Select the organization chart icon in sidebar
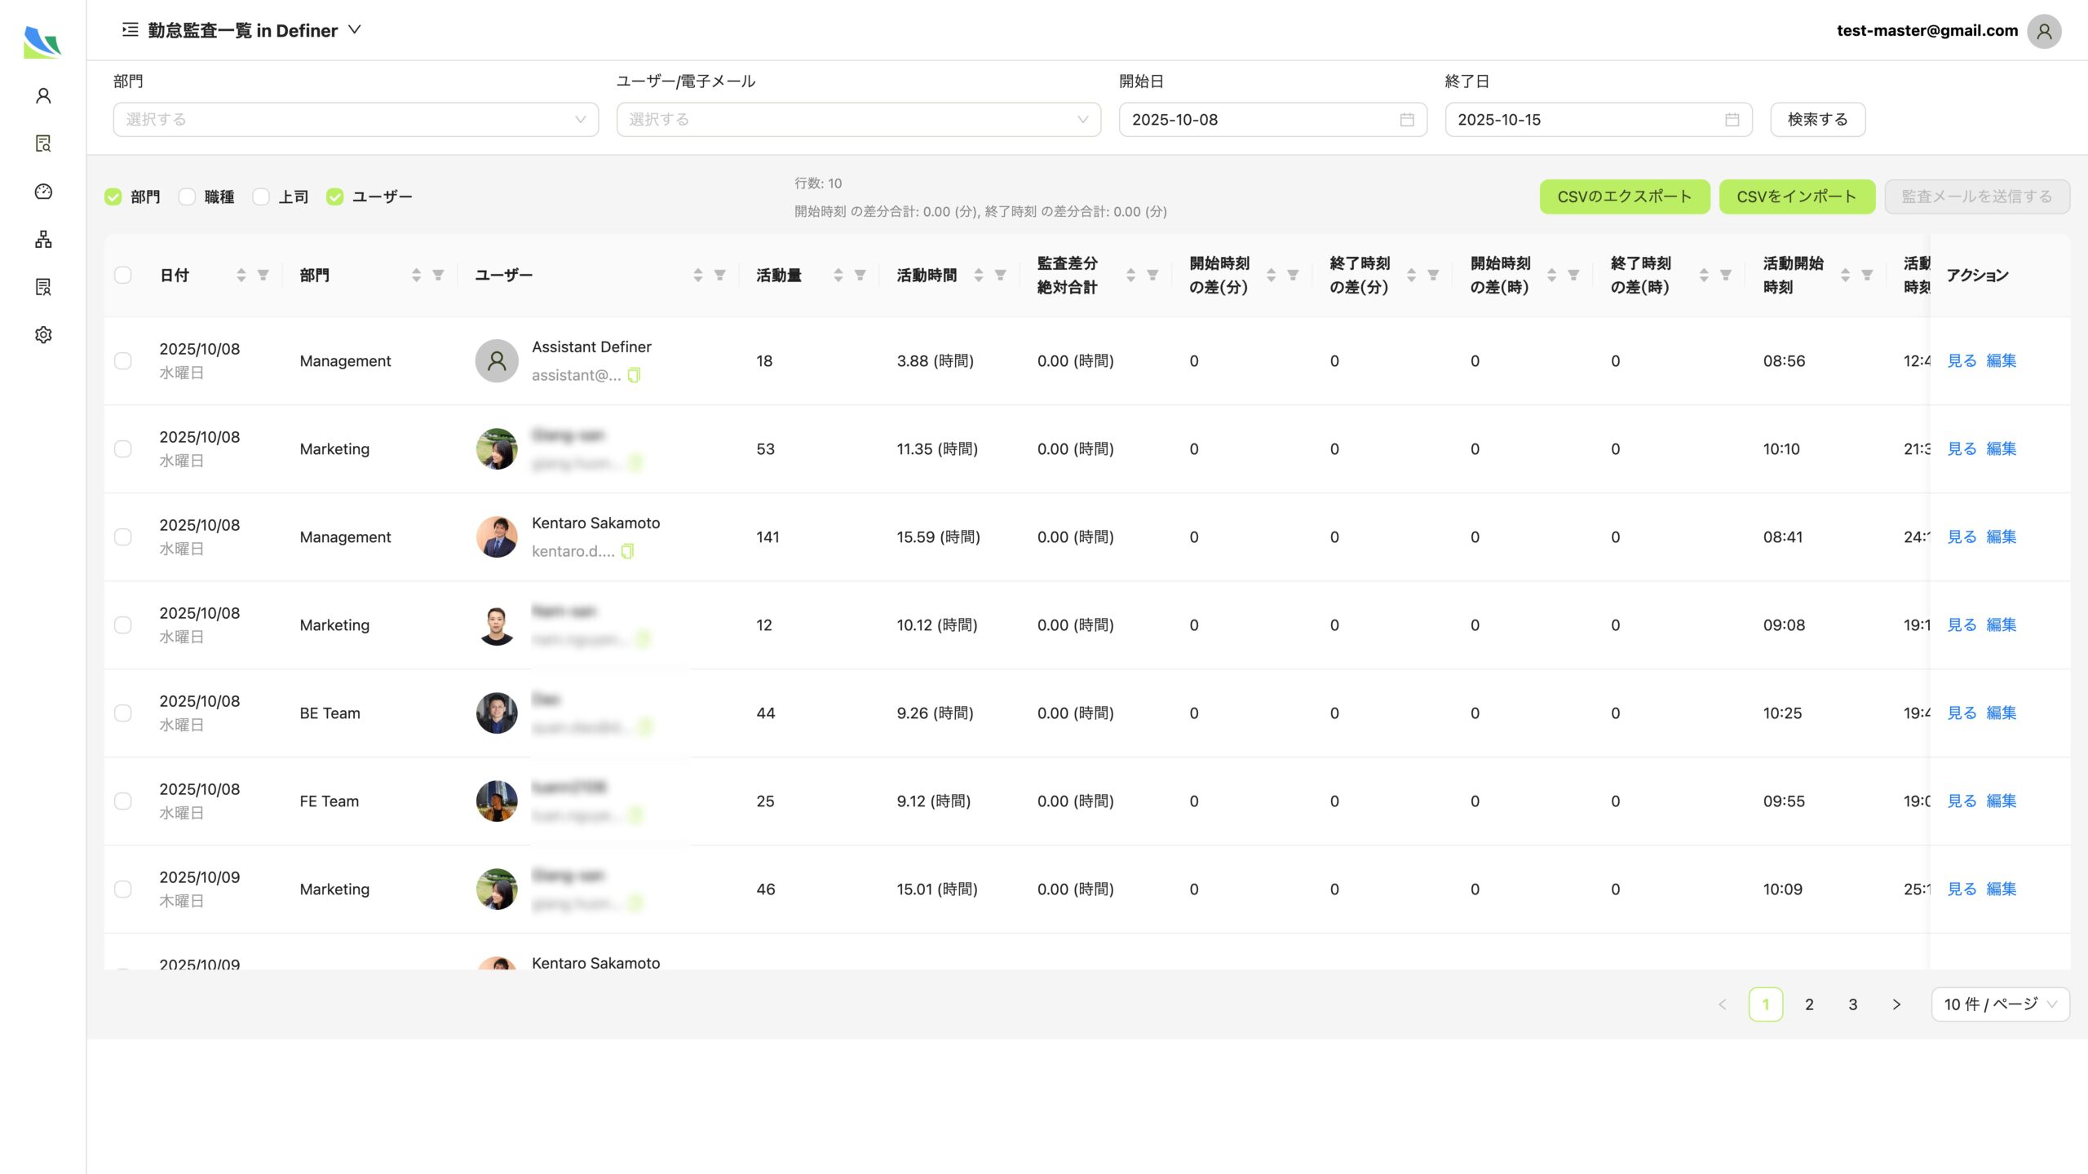2088x1174 pixels. point(43,240)
